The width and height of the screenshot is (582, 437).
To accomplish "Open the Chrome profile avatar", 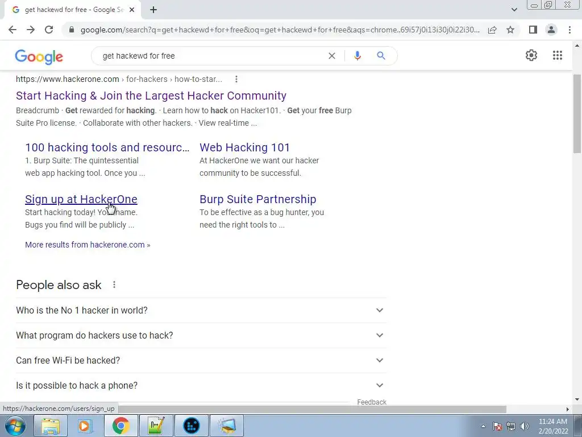I will (551, 30).
